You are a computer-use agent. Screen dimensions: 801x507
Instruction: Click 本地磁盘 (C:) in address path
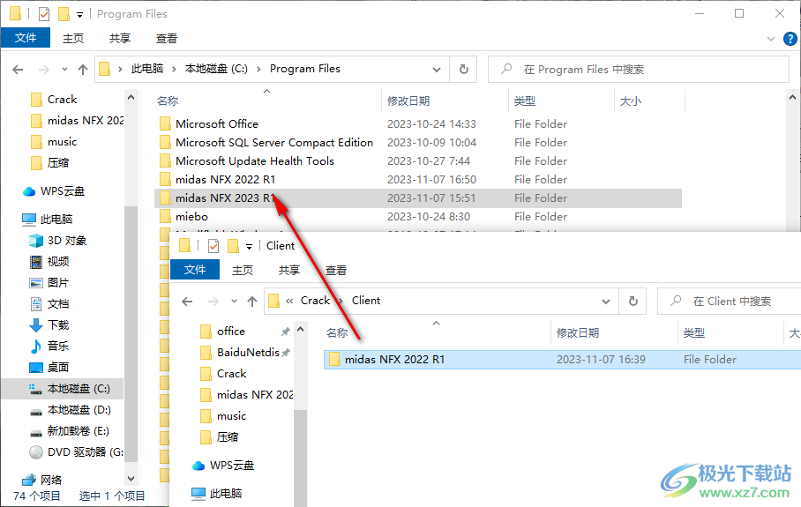tap(216, 69)
